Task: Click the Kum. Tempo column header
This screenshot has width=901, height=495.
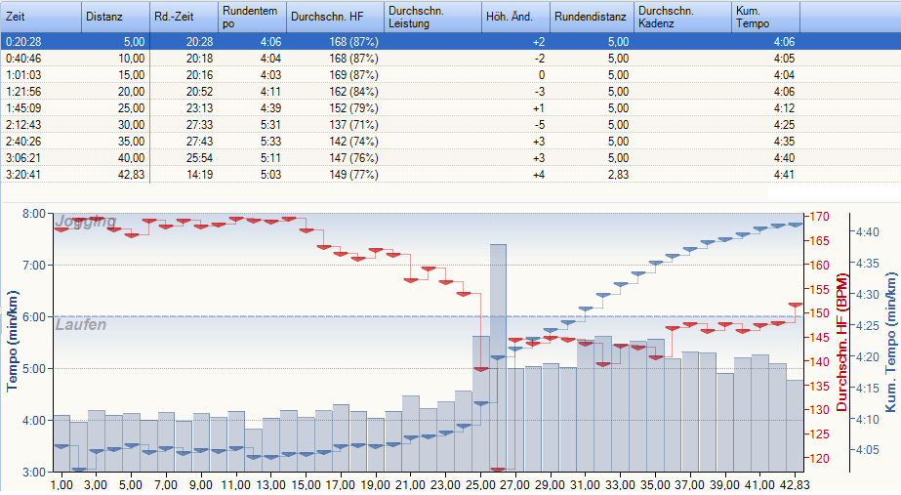Action: point(765,17)
